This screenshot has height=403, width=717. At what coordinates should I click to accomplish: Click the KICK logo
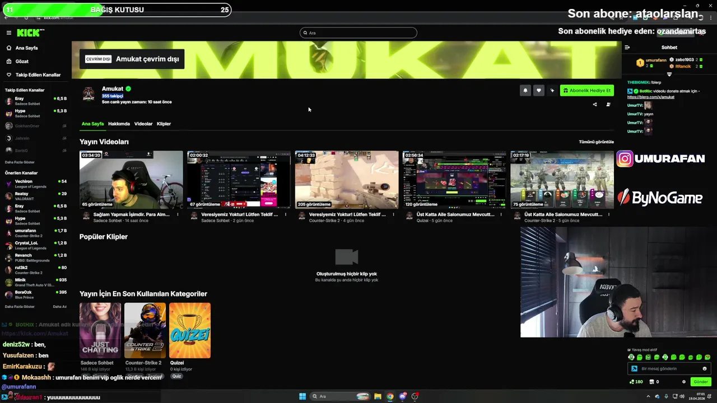(30, 33)
